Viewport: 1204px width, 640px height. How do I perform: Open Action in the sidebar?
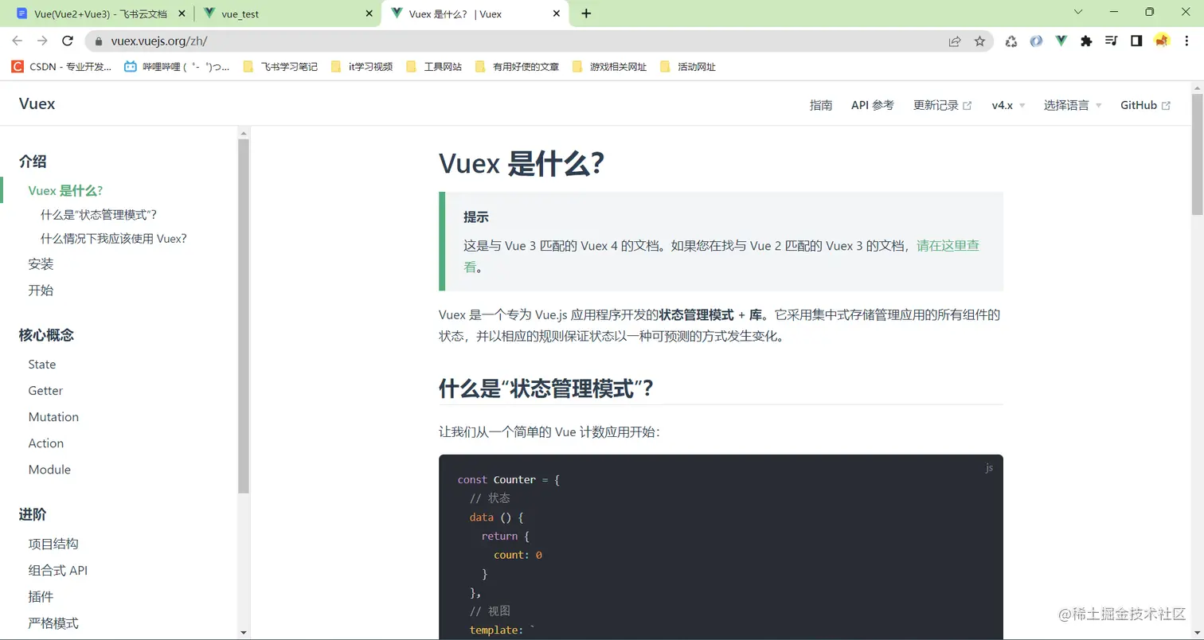[x=46, y=443]
